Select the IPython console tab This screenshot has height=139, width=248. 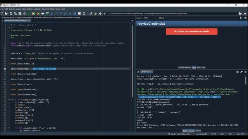[189, 131]
